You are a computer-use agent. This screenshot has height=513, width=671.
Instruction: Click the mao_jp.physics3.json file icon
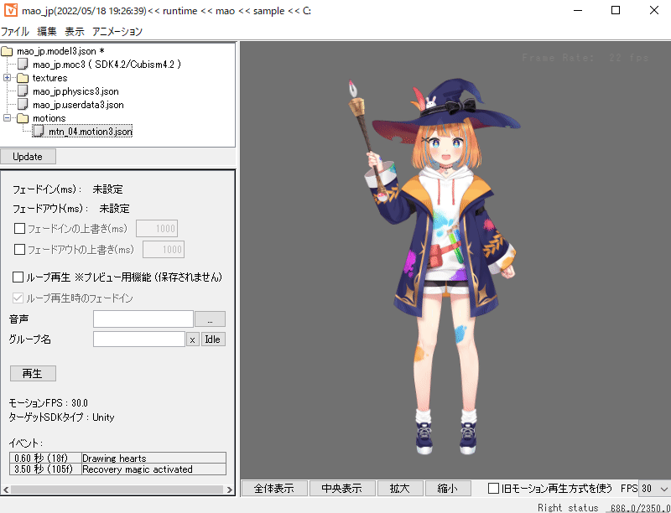click(x=23, y=91)
